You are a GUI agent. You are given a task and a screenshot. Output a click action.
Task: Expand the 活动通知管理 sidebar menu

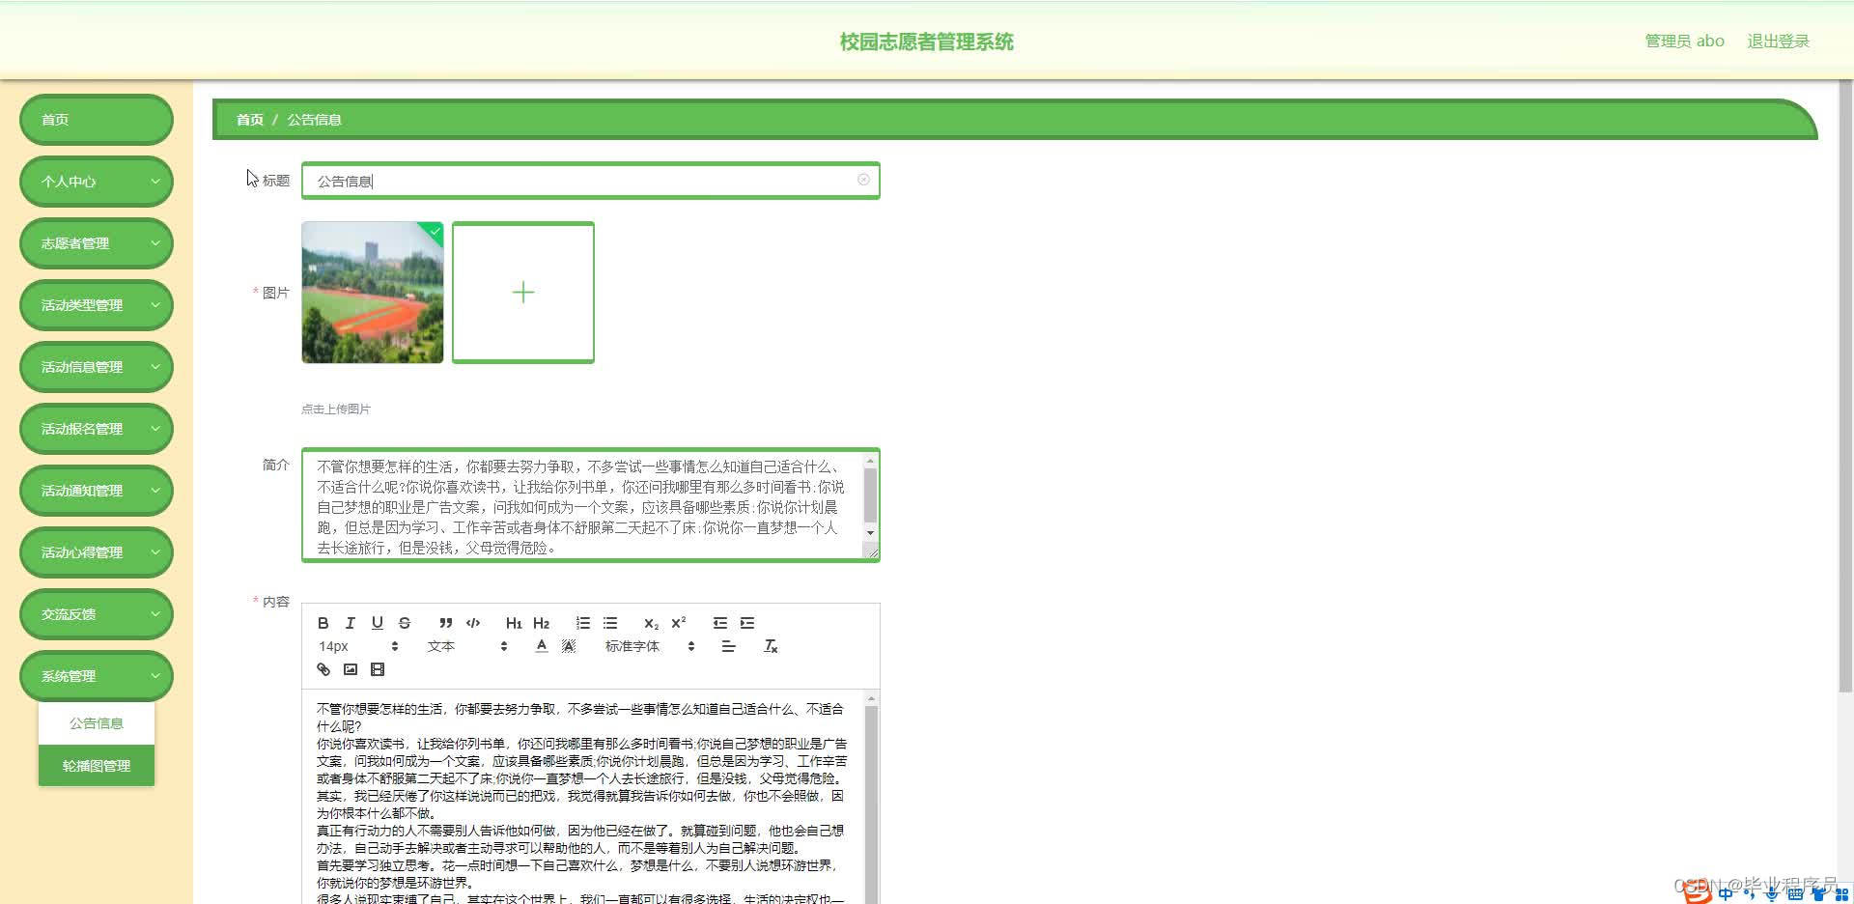point(97,491)
